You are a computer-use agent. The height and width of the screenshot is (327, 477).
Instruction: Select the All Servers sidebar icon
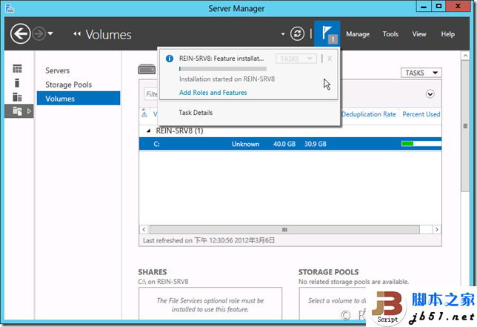(x=17, y=97)
